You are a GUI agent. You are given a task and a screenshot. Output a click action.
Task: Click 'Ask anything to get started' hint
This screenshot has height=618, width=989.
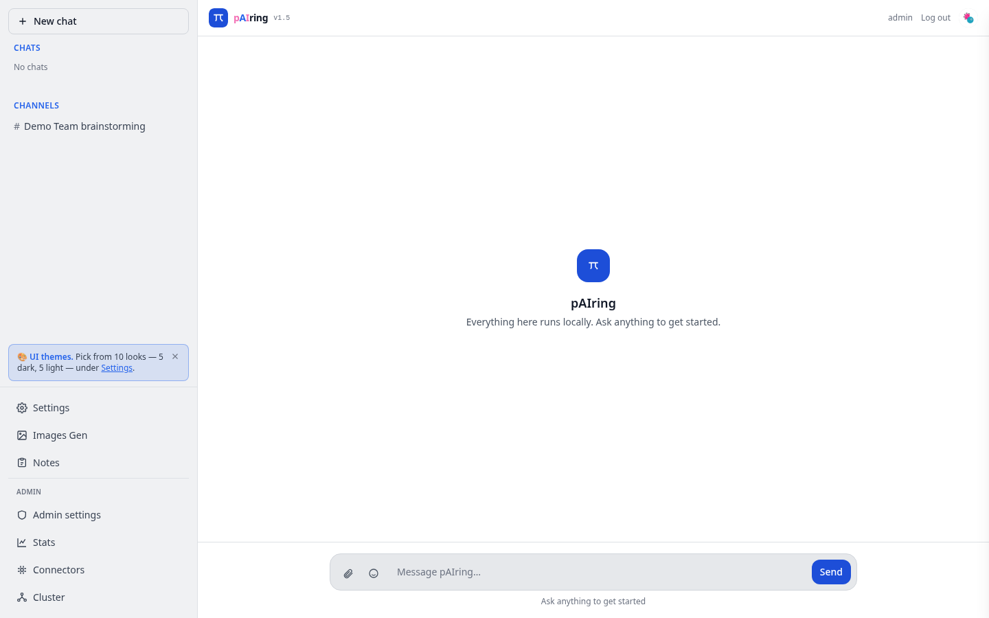(593, 602)
